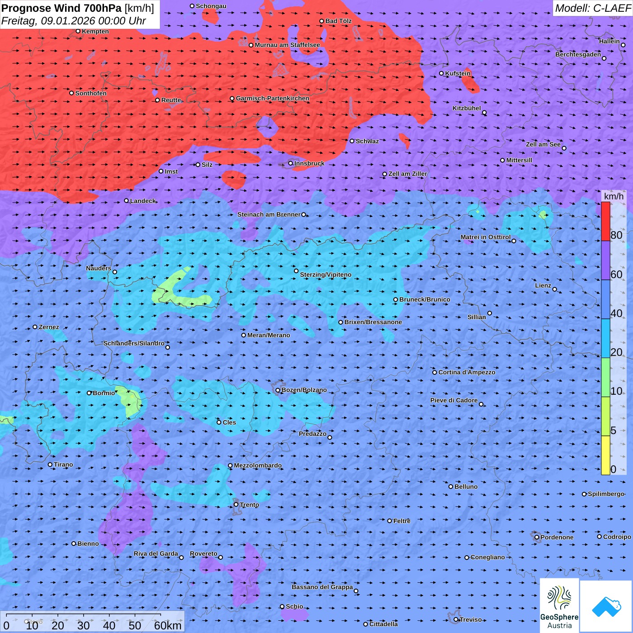Click the 'Pieve di Cadore' label

click(x=454, y=400)
